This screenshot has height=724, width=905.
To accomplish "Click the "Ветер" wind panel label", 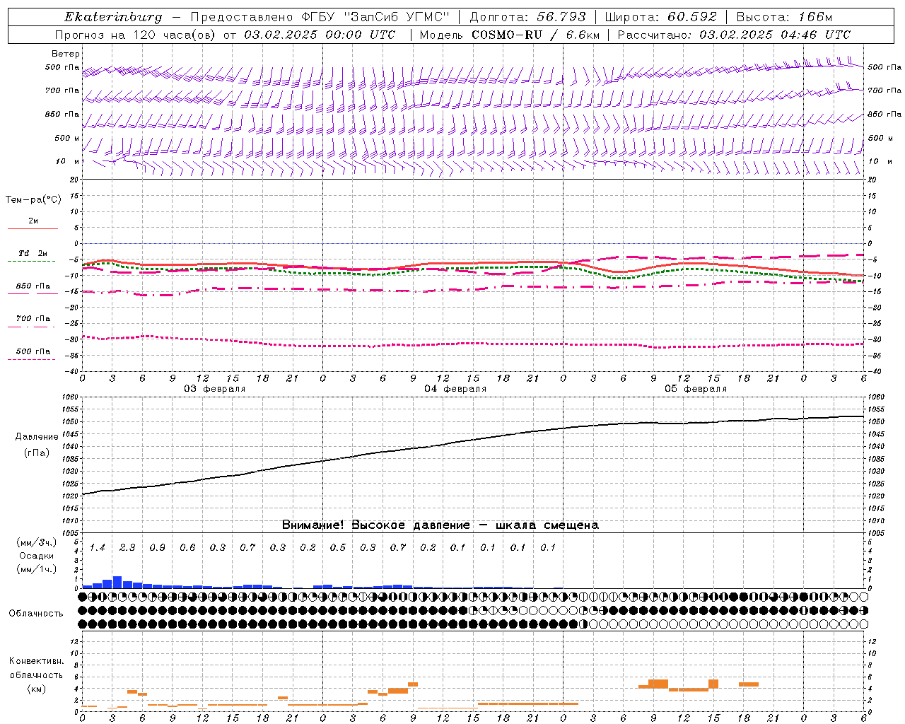I will (x=66, y=54).
